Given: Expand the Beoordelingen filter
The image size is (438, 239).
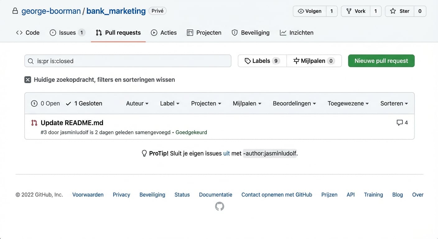Looking at the screenshot, I should [294, 103].
